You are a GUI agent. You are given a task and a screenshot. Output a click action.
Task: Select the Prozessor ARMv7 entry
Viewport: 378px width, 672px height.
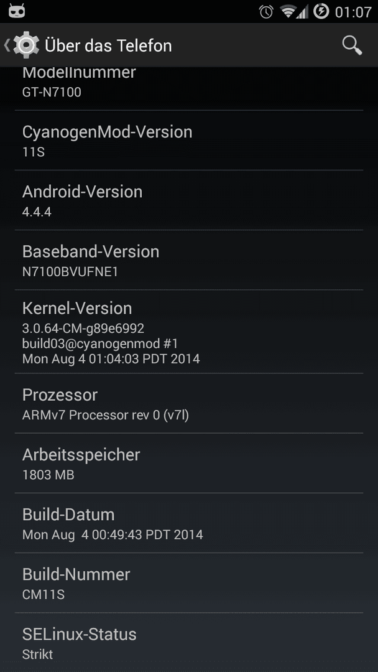(x=189, y=403)
